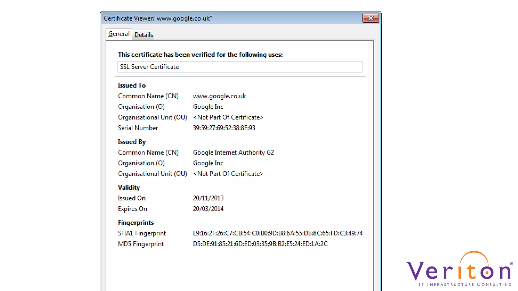Click the Validity section heading
Viewport: 518px width, 291px height.
click(128, 187)
